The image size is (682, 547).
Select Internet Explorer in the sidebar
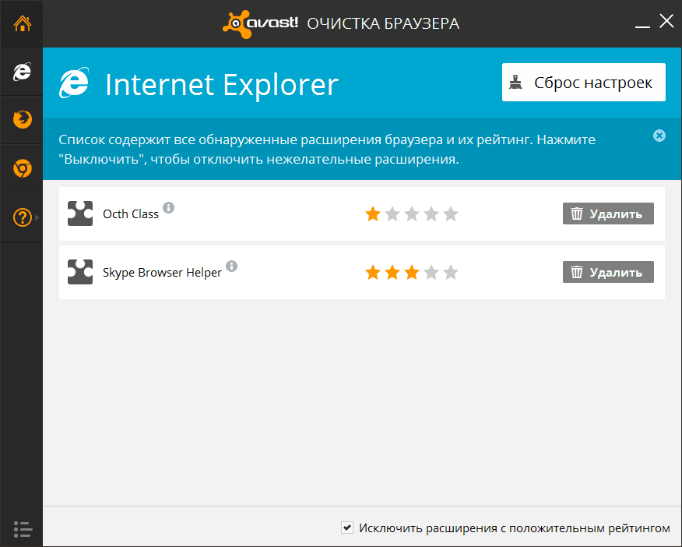tap(22, 72)
